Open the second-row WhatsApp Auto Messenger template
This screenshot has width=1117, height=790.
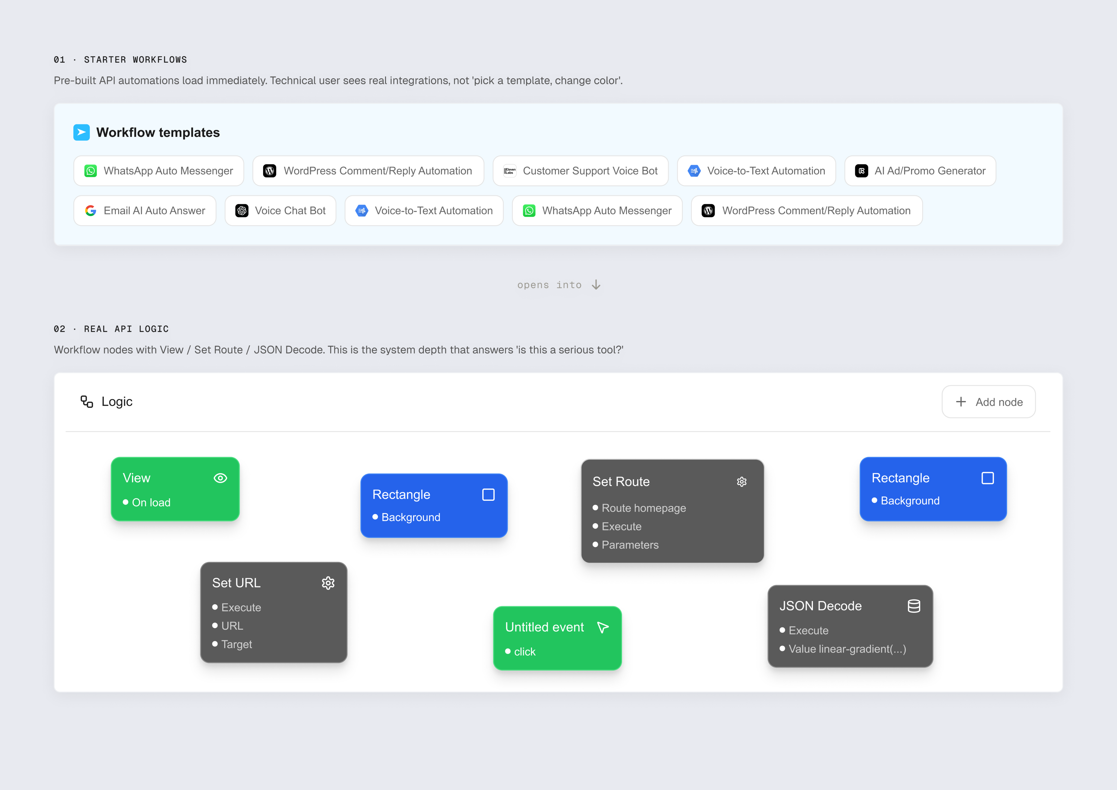coord(597,211)
